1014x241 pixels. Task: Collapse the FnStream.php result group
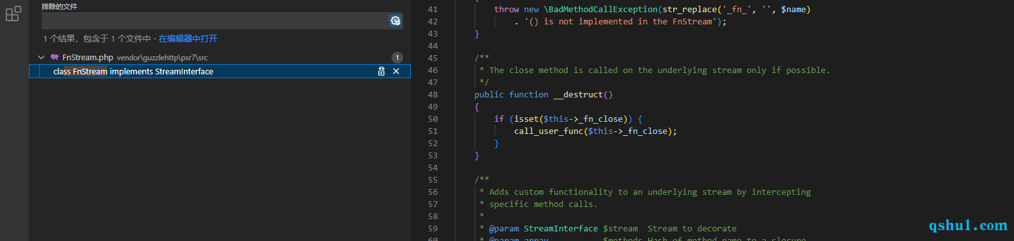tap(41, 57)
